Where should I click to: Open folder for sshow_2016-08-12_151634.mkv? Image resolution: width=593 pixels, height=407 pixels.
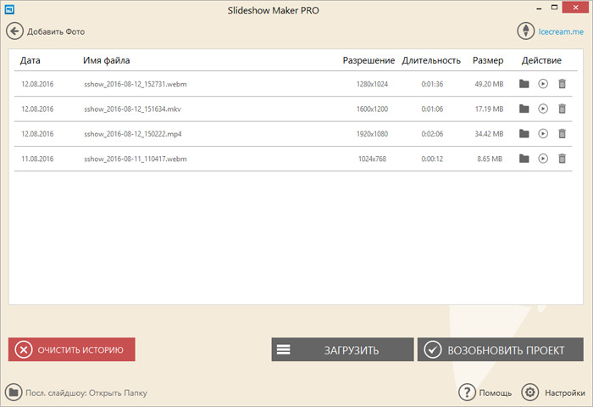(524, 109)
